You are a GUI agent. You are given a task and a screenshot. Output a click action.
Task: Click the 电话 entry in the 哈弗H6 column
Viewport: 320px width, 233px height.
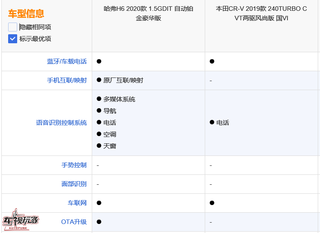coord(110,123)
